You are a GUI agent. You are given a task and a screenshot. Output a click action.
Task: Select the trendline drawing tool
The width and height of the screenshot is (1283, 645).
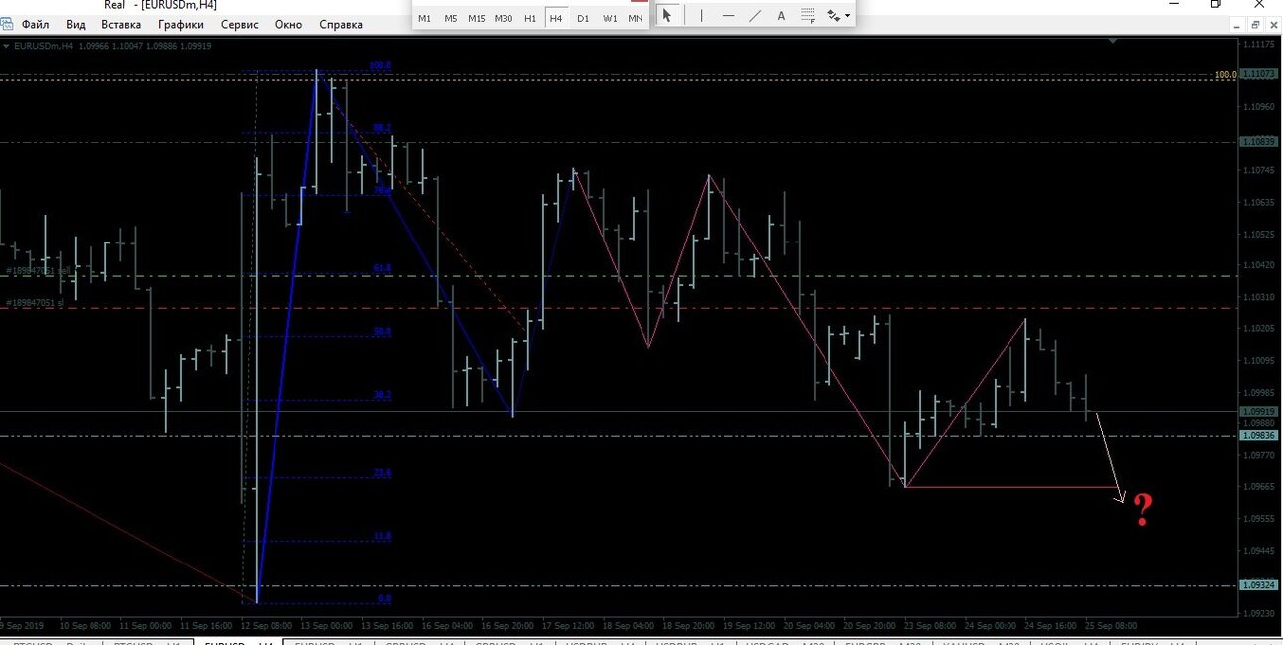click(755, 15)
